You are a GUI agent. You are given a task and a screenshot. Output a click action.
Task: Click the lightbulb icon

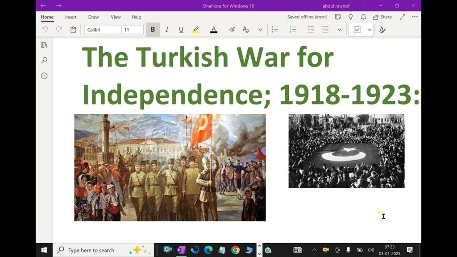(x=351, y=17)
